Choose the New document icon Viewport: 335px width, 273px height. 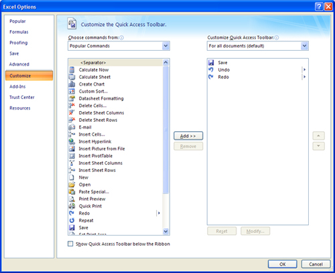point(72,177)
